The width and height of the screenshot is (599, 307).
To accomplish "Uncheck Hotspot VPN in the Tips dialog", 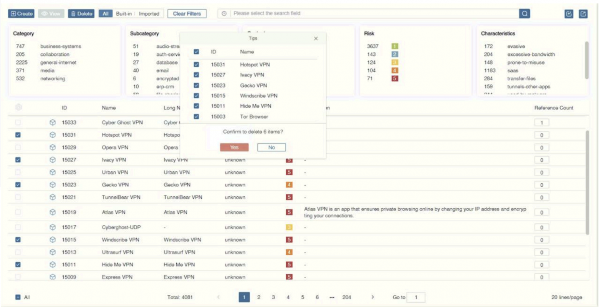I will point(196,64).
